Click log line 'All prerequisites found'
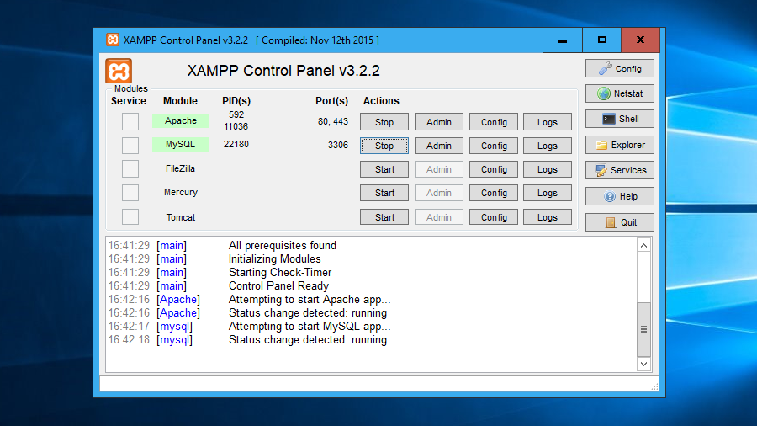 283,245
